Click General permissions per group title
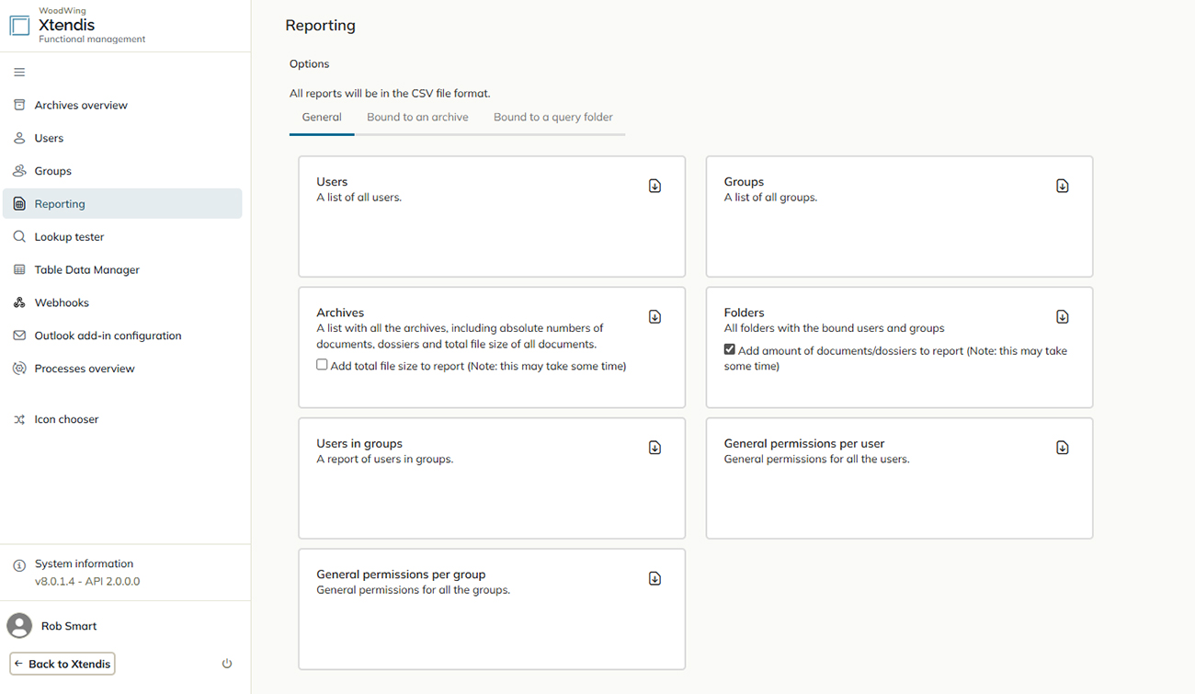This screenshot has height=694, width=1195. 401,574
